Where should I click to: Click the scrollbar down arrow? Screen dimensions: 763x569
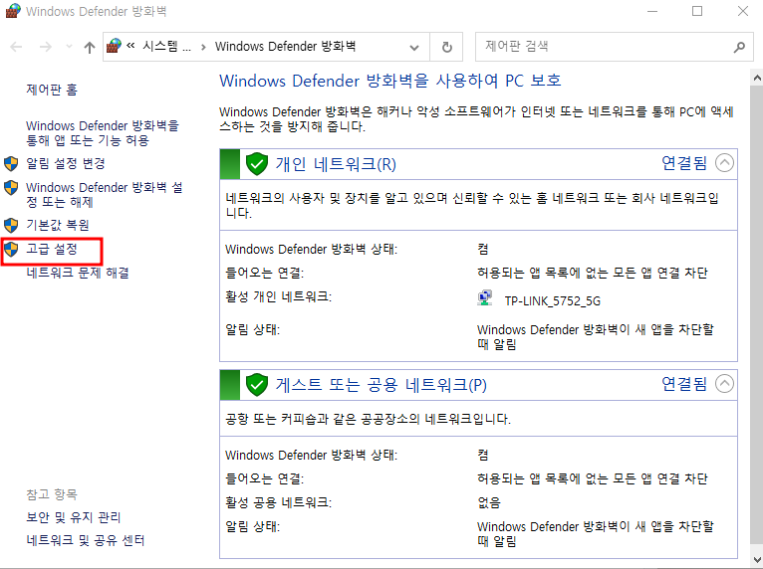[757, 559]
